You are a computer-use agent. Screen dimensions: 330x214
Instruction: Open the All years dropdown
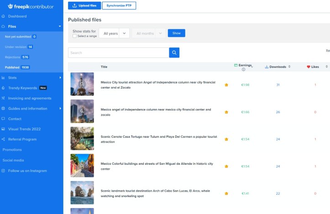[114, 33]
